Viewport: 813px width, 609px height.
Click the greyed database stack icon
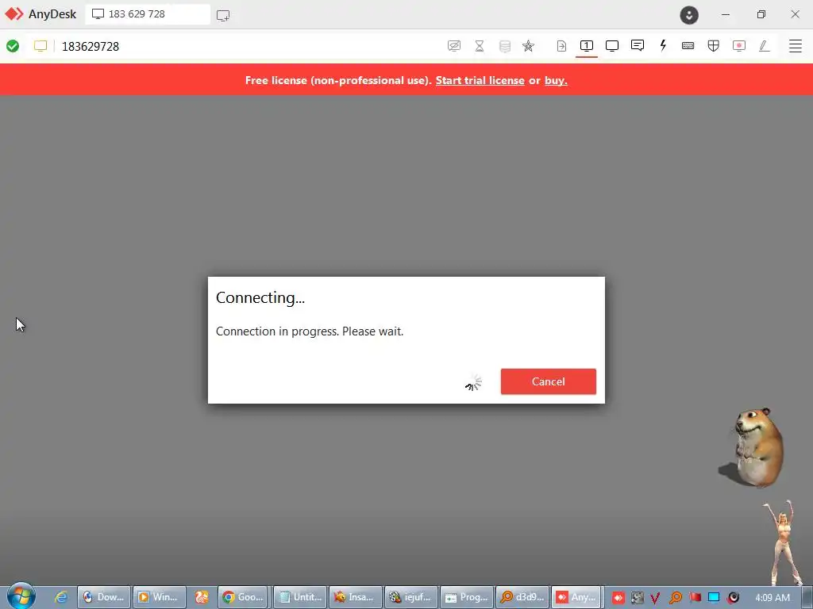[x=505, y=46]
